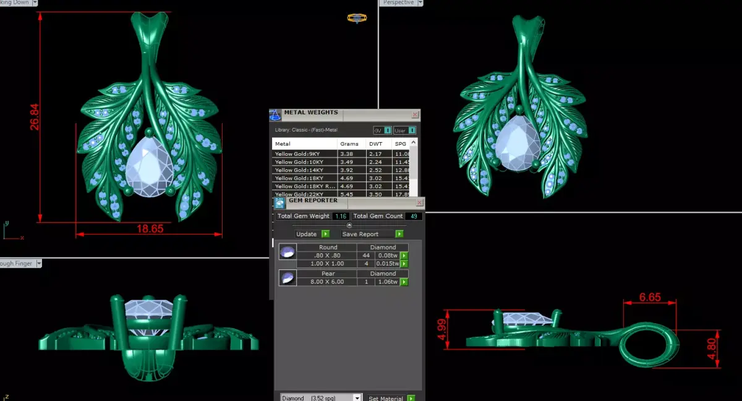Image resolution: width=742 pixels, height=401 pixels.
Task: Click the Total Gem Count value field
Action: coord(414,216)
